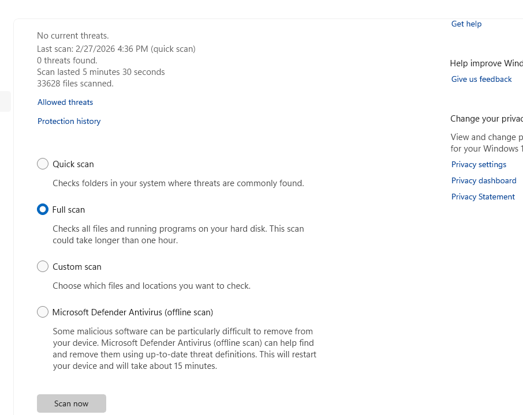Image resolution: width=523 pixels, height=415 pixels.
Task: Select the Quick scan radio button
Action: pos(43,164)
